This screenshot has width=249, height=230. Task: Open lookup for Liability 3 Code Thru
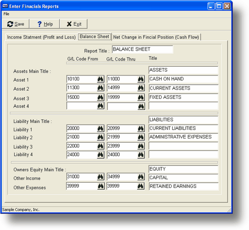141,146
